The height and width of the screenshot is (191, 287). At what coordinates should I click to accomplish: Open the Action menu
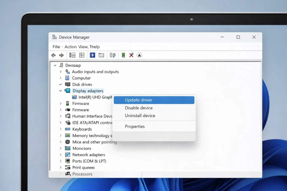point(70,47)
